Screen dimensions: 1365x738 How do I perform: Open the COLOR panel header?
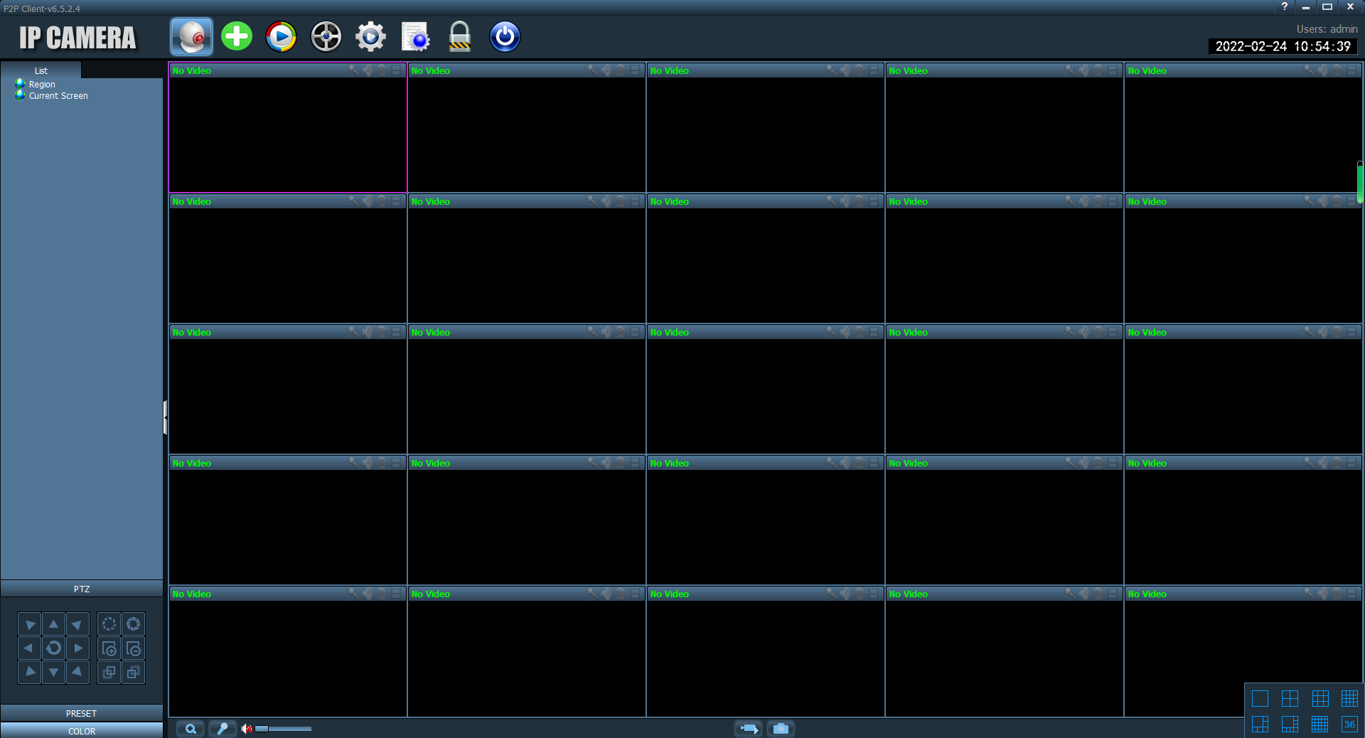(x=82, y=731)
